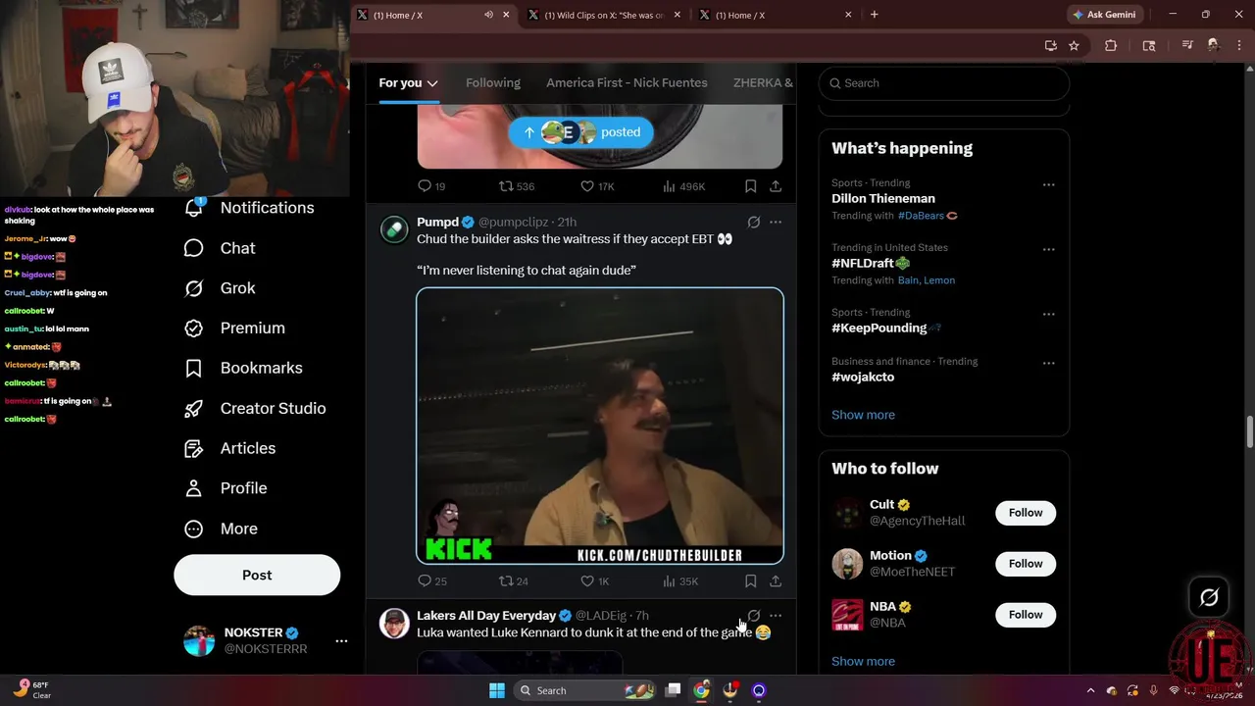Screen dimensions: 1255x706
Task: Click the new posts pill
Action: click(x=580, y=132)
